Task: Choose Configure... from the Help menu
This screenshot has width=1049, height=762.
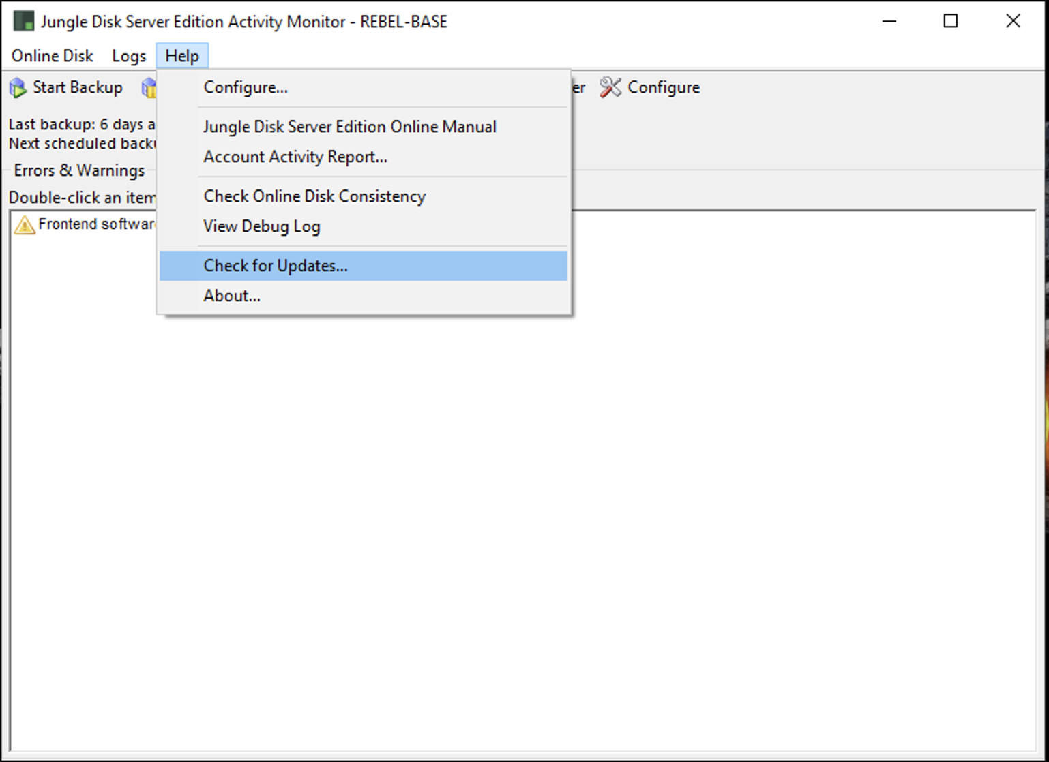Action: click(364, 87)
